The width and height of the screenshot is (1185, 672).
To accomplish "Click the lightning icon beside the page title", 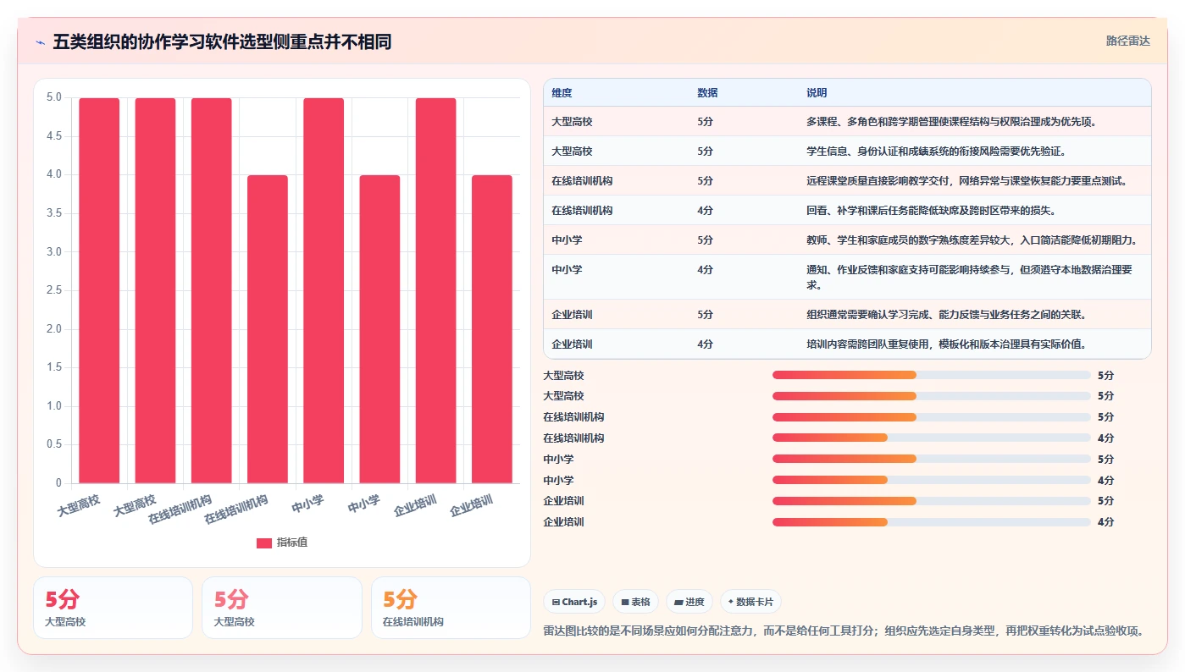I will tap(40, 42).
